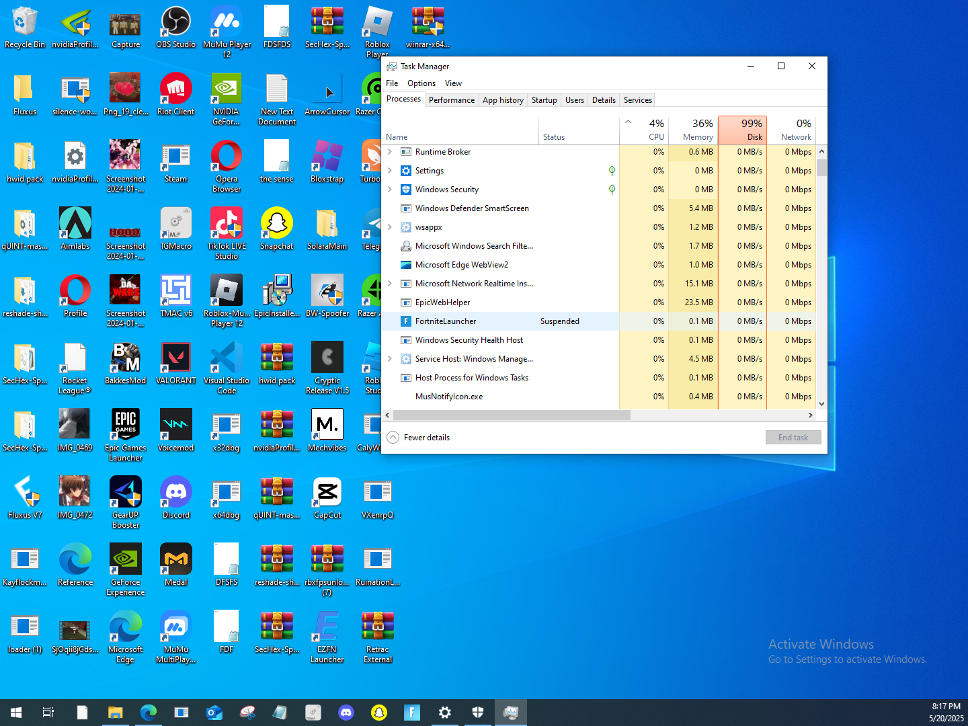Switch to the Performance tab
Image resolution: width=968 pixels, height=726 pixels.
pyautogui.click(x=451, y=100)
